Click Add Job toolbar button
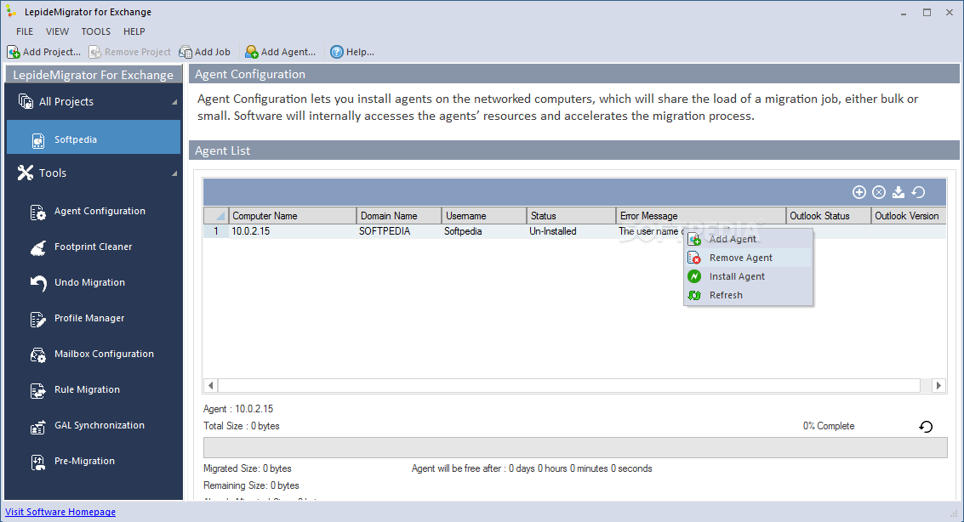Screen dimensions: 964x522 (x=205, y=52)
